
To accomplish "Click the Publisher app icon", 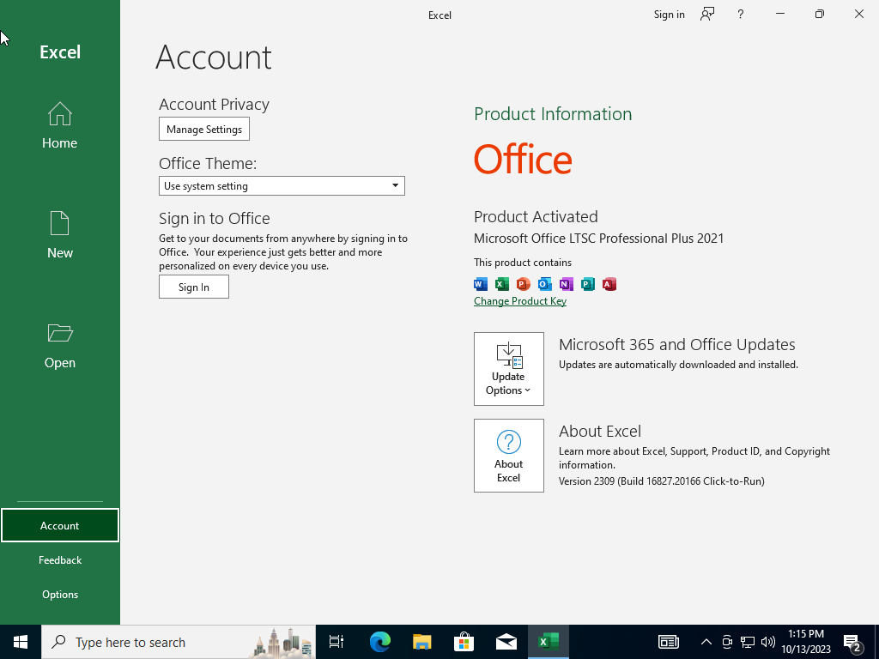I will point(587,284).
